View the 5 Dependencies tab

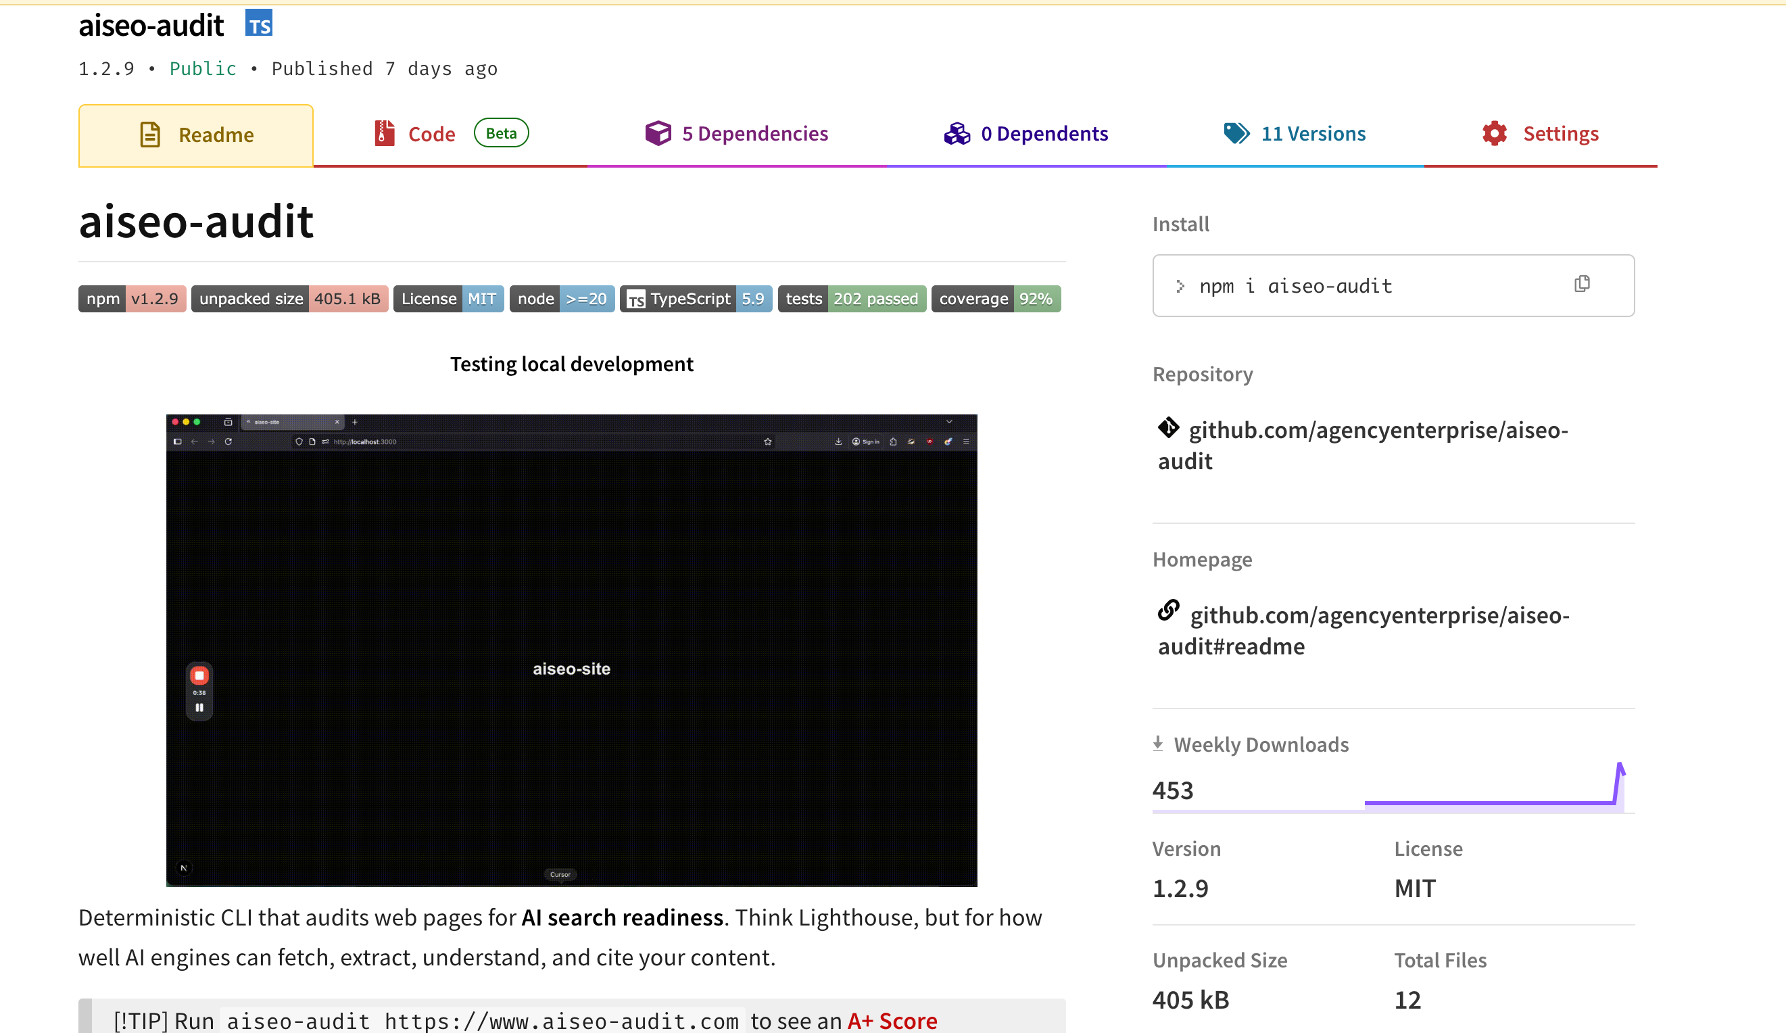tap(755, 133)
